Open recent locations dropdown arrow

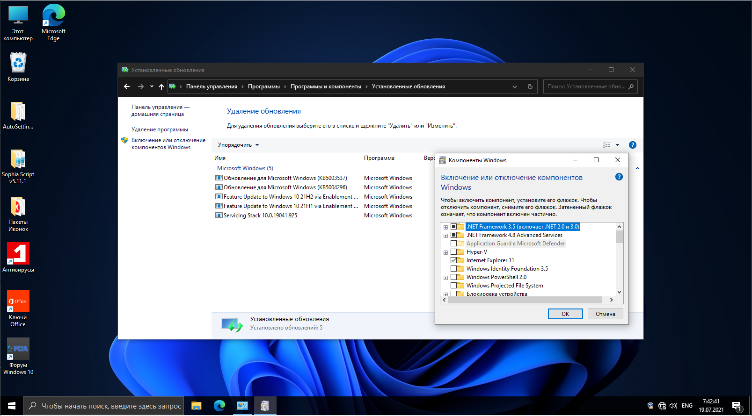[x=152, y=86]
